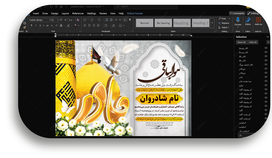Toggle bold formatting
272x158 pixels.
click(x=32, y=25)
